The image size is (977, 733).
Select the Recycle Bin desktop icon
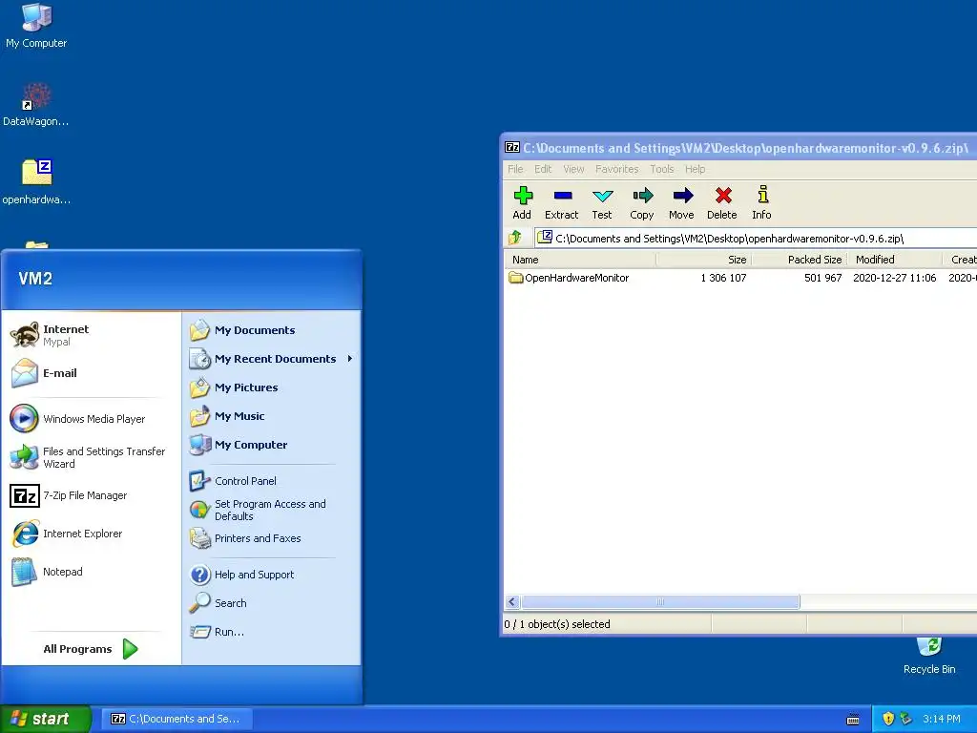(929, 656)
